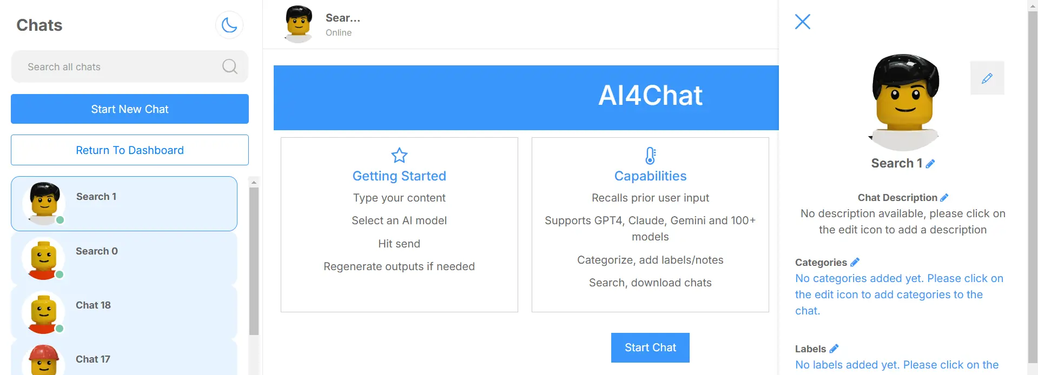
Task: Open the Chat 17 conversation
Action: (x=124, y=357)
